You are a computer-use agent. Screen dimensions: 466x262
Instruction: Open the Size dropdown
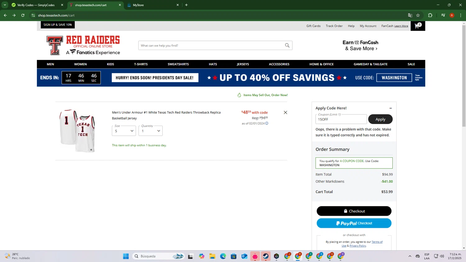tap(124, 131)
